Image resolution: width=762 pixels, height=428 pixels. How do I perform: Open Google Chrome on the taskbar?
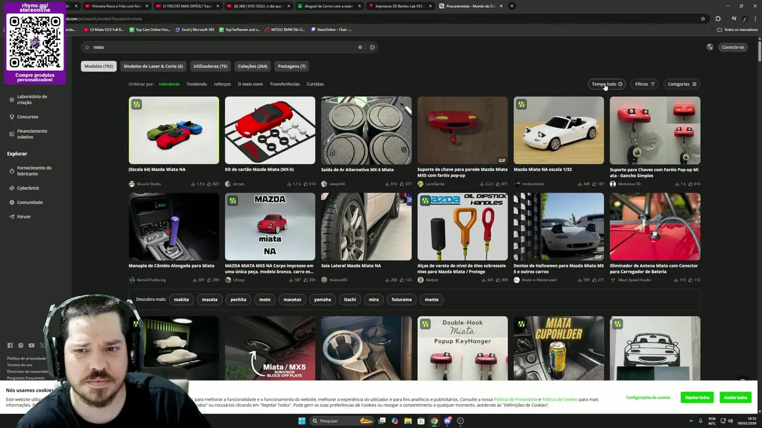point(434,421)
